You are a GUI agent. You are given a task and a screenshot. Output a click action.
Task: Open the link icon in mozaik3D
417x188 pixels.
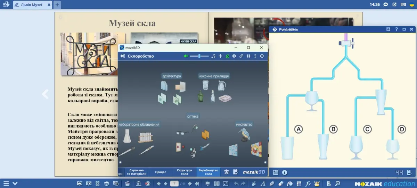[x=241, y=56]
